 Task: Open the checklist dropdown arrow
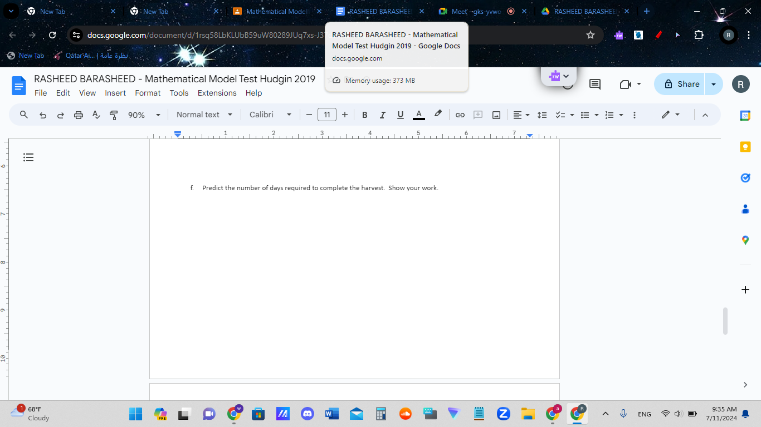coord(572,115)
